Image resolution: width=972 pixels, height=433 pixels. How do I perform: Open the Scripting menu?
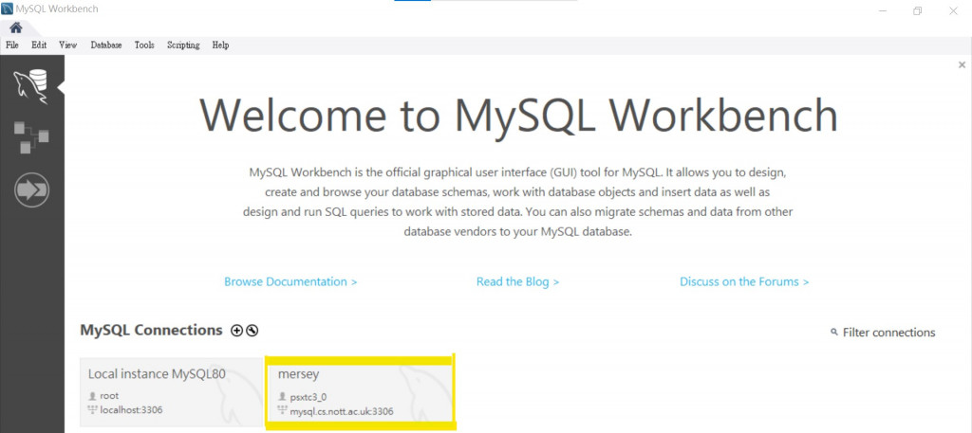183,45
